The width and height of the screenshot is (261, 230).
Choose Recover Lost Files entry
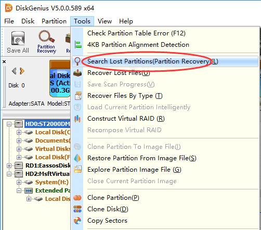pos(165,73)
